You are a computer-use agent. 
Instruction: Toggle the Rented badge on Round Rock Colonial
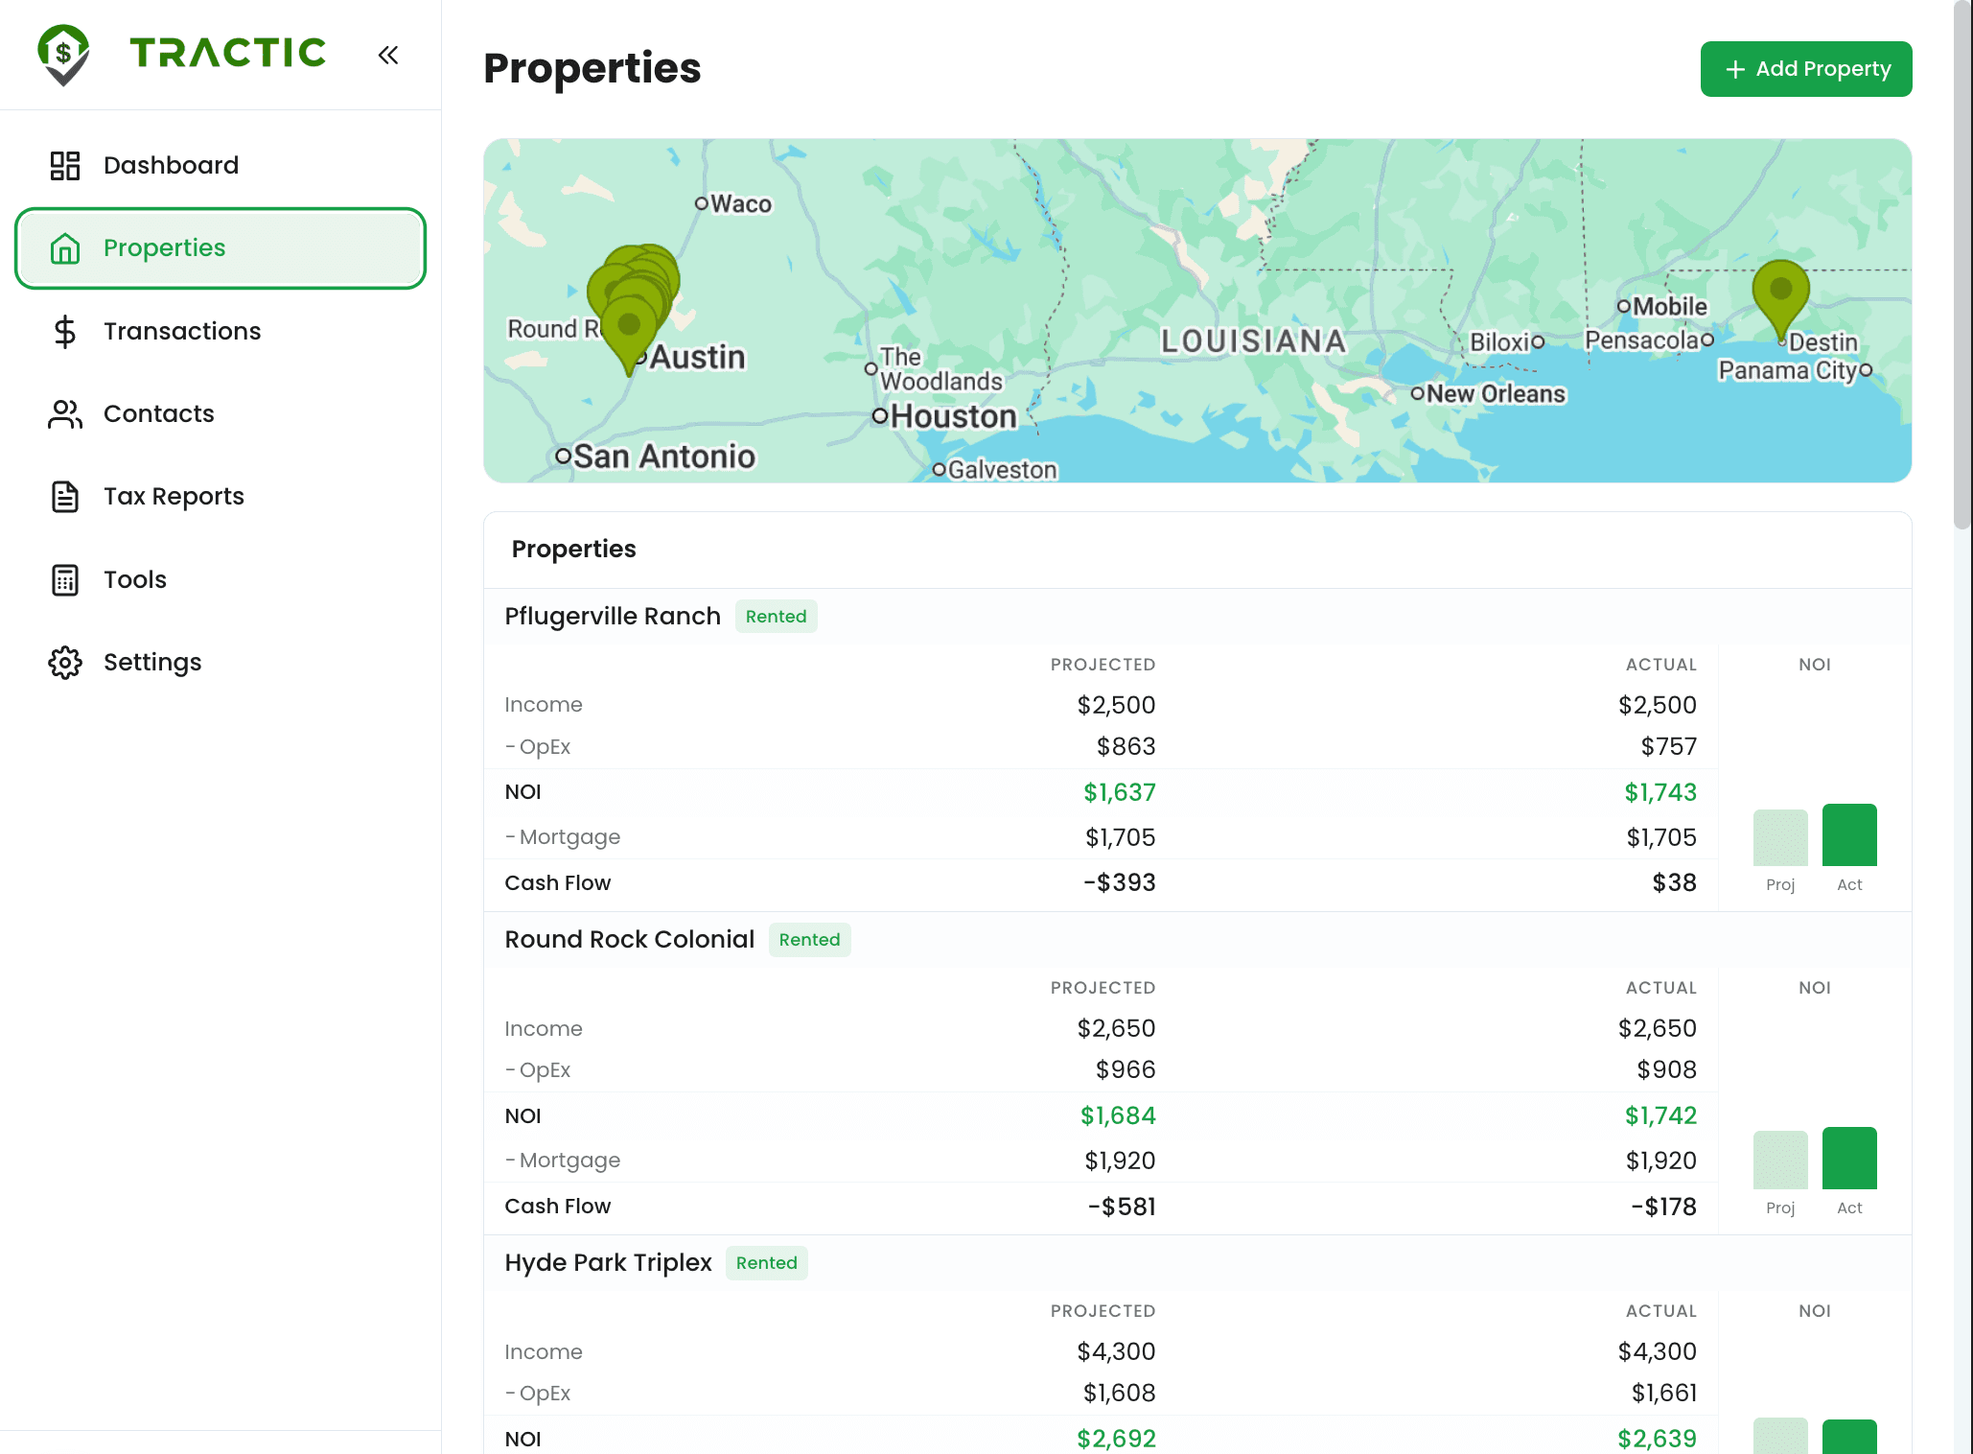click(x=809, y=940)
